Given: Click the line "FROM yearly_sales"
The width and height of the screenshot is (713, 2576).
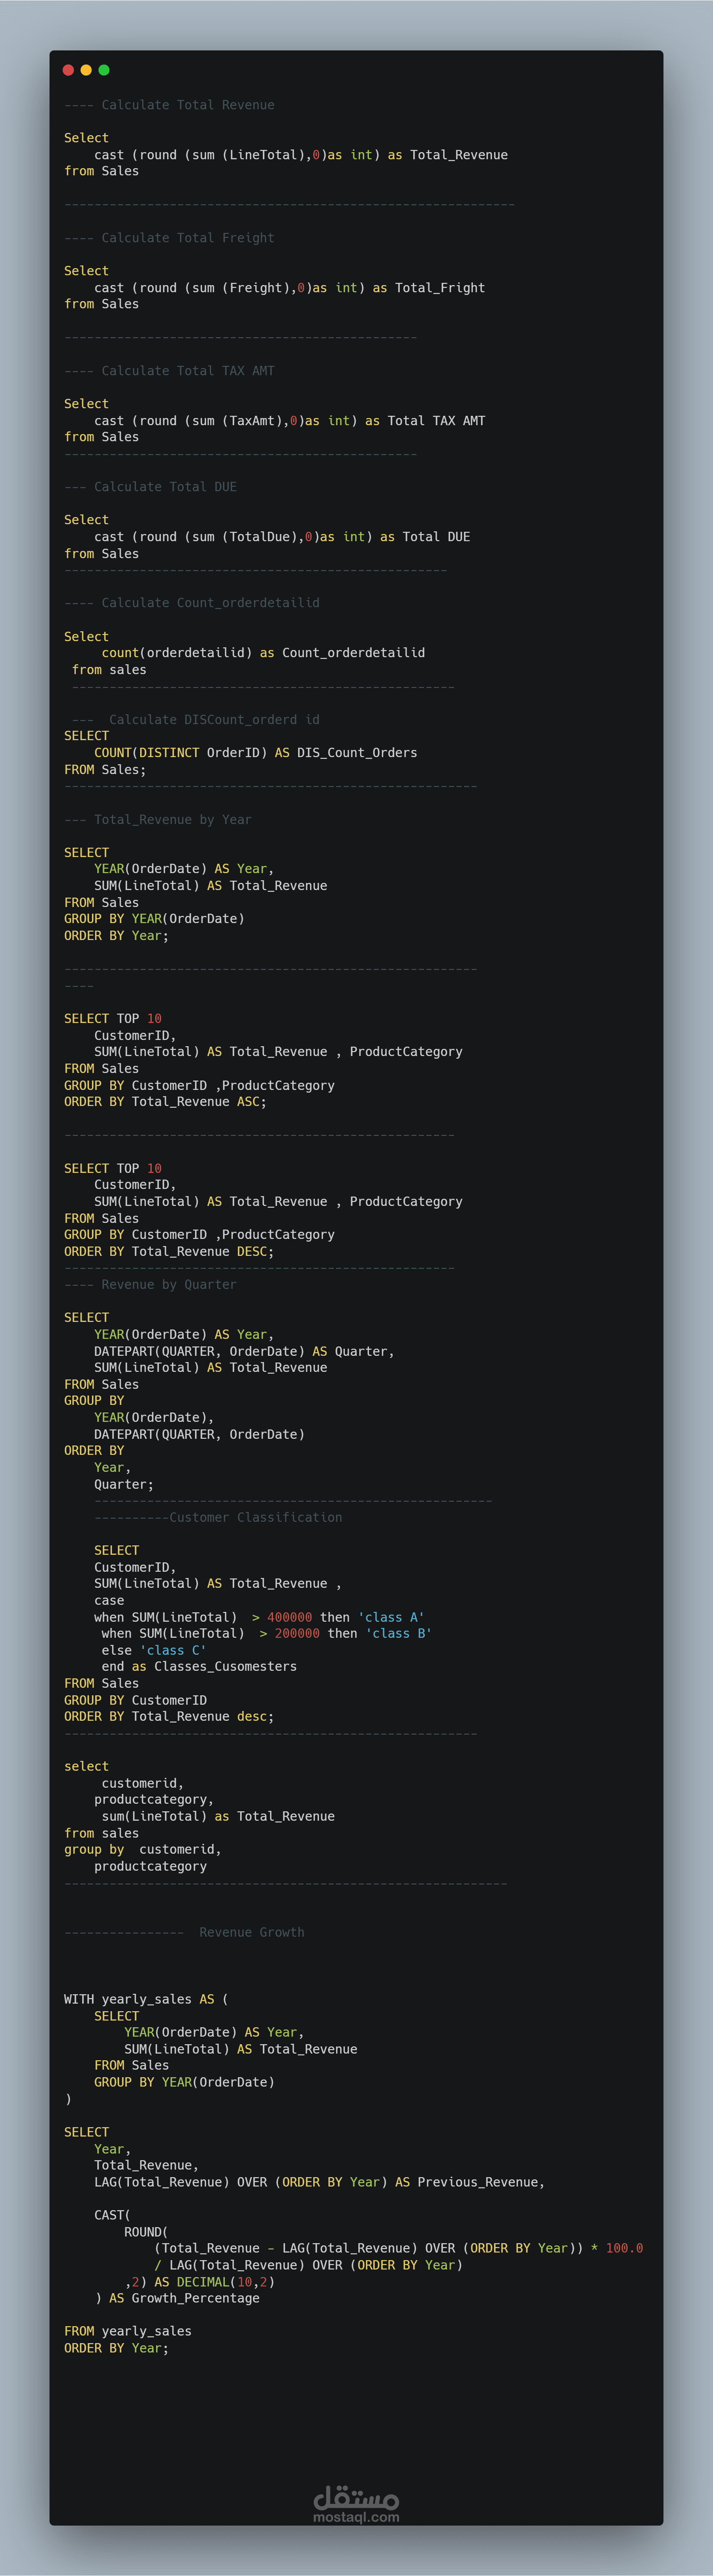Looking at the screenshot, I should point(128,2332).
